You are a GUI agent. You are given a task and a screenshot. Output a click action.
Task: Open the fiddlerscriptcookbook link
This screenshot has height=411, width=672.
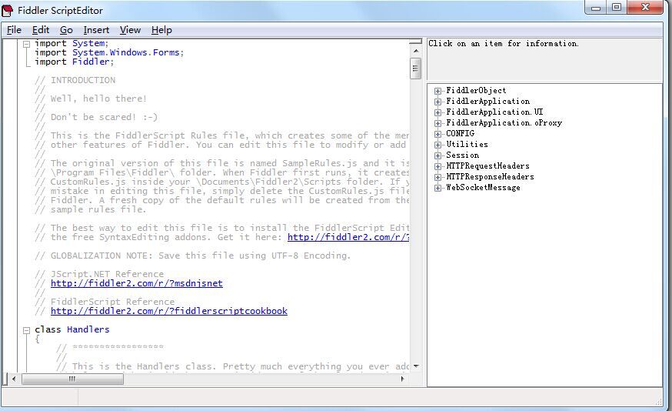pyautogui.click(x=169, y=311)
